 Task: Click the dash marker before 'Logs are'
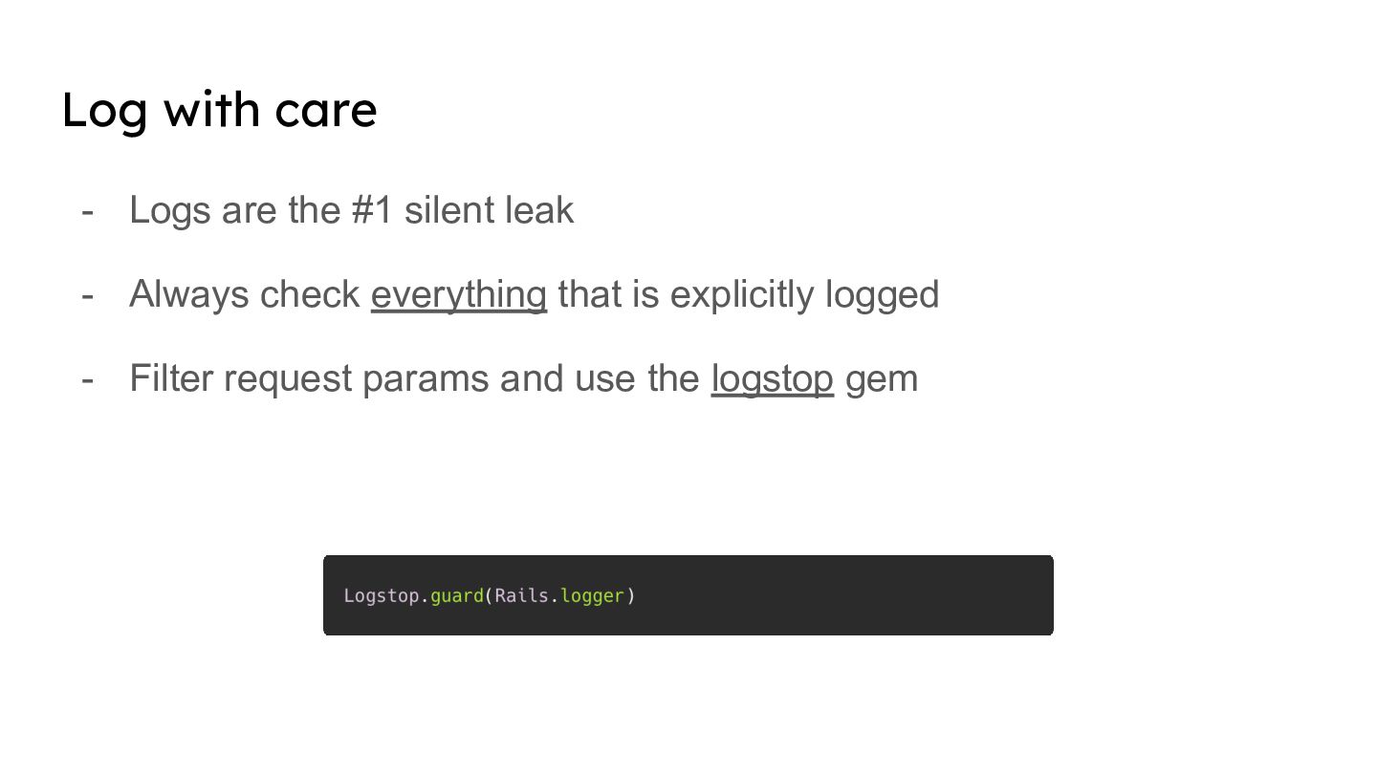[88, 210]
